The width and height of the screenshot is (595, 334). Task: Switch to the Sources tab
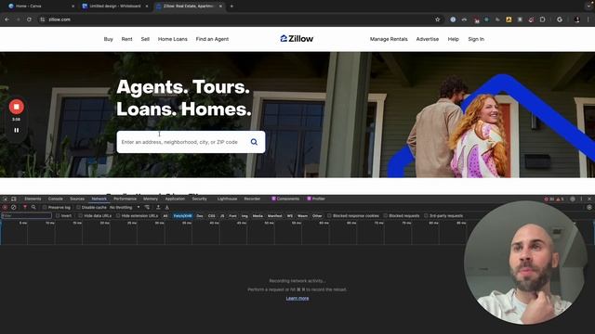[x=77, y=199]
